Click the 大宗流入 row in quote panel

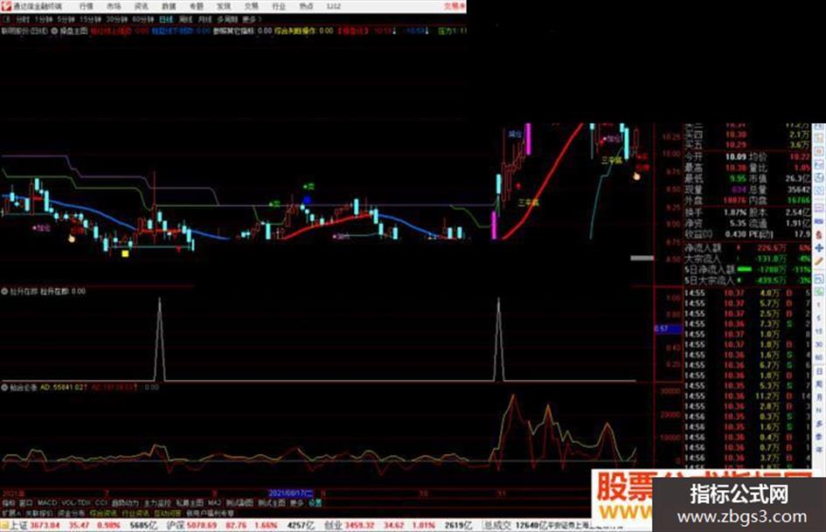[x=747, y=259]
